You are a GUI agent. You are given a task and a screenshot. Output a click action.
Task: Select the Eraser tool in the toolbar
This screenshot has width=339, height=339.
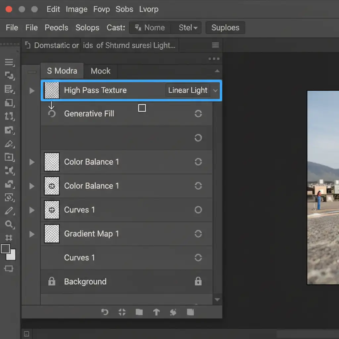(x=9, y=144)
